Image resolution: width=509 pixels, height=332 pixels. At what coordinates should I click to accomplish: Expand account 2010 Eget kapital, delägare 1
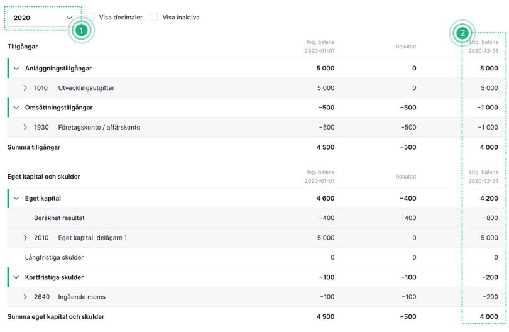(25, 238)
